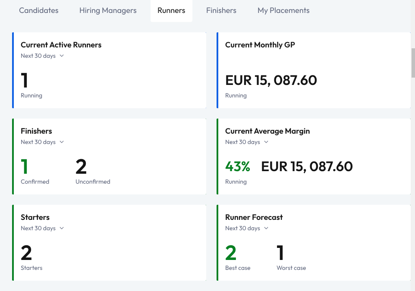Expand Current Active Runners period dropdown

(x=42, y=56)
